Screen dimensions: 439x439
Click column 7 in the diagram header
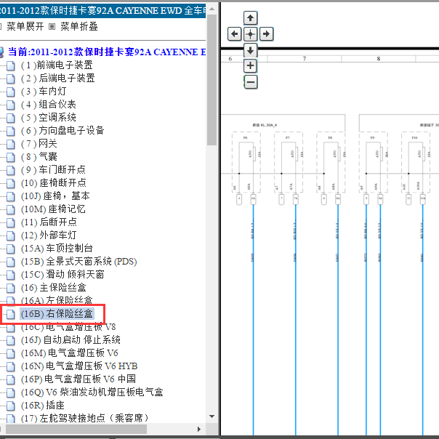(x=305, y=59)
